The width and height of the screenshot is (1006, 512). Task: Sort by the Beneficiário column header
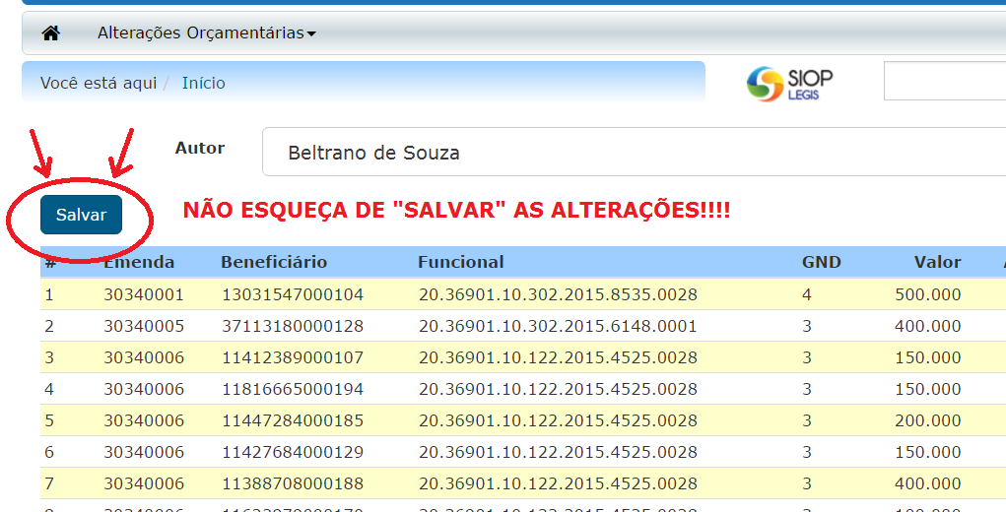click(x=274, y=262)
